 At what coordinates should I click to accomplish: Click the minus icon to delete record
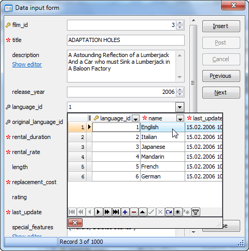pos(134,212)
